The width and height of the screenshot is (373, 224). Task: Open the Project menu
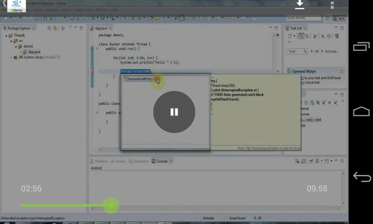(x=79, y=10)
